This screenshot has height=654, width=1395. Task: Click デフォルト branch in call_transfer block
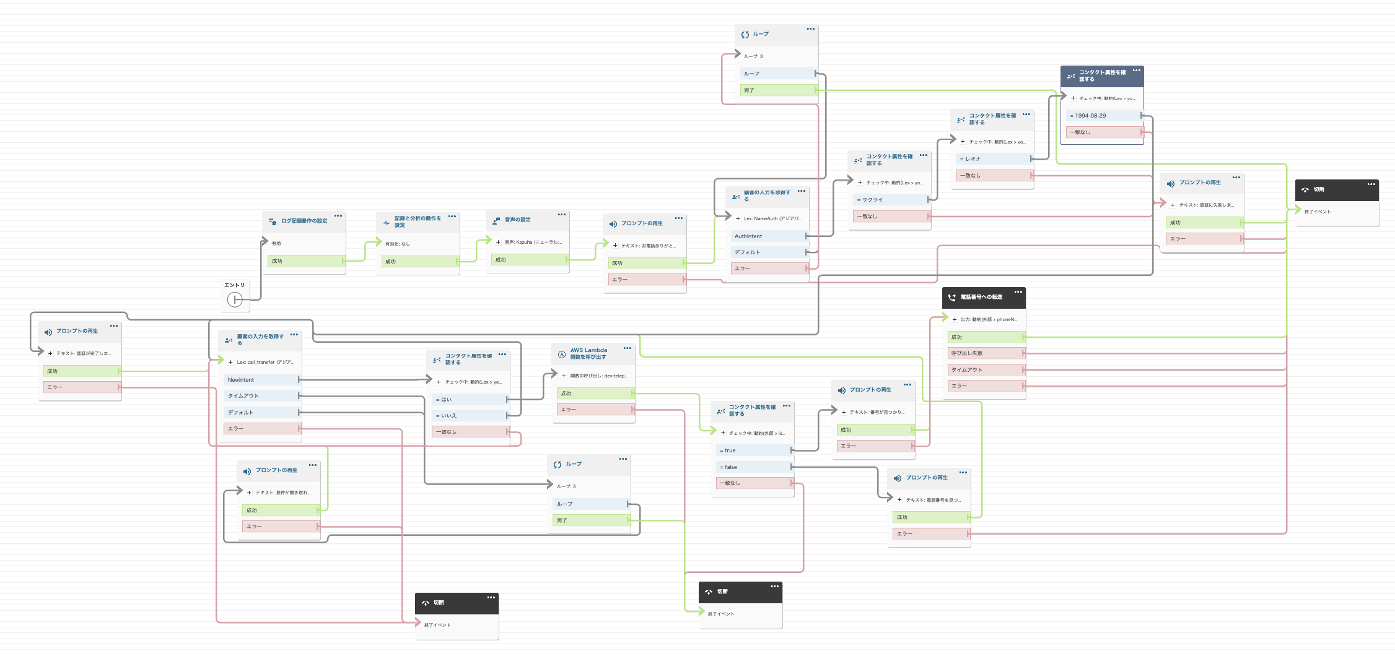[x=262, y=413]
